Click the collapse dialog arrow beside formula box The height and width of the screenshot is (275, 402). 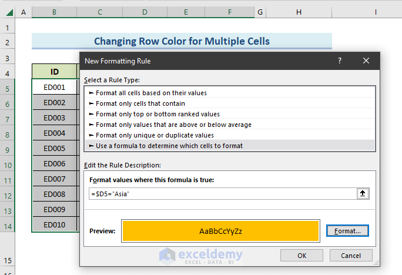point(363,193)
